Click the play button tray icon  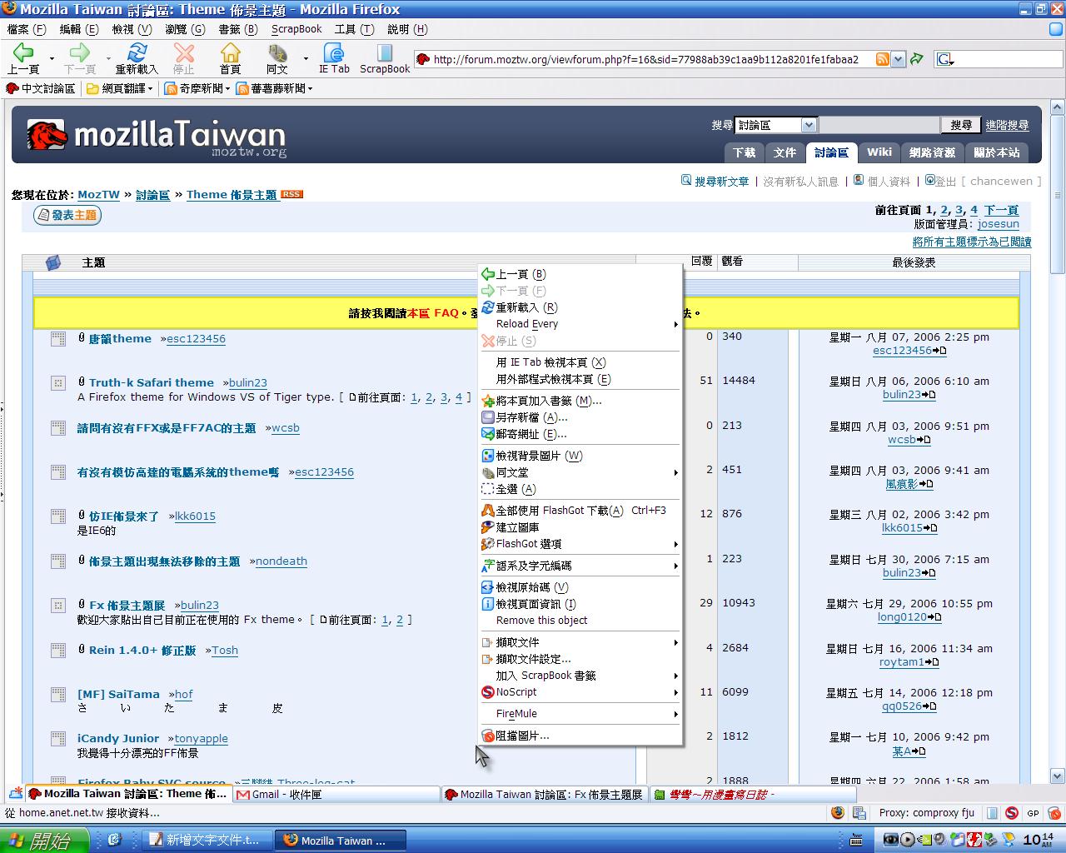[908, 840]
